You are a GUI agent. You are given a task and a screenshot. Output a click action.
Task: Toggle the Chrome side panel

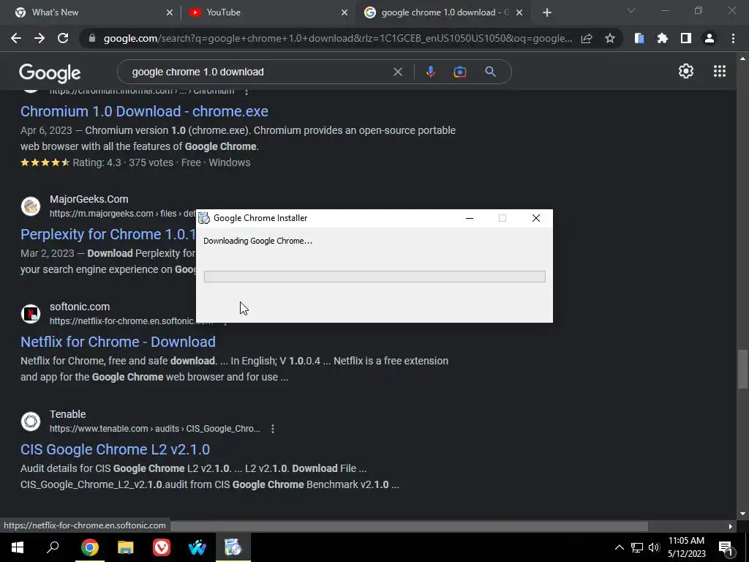(686, 38)
